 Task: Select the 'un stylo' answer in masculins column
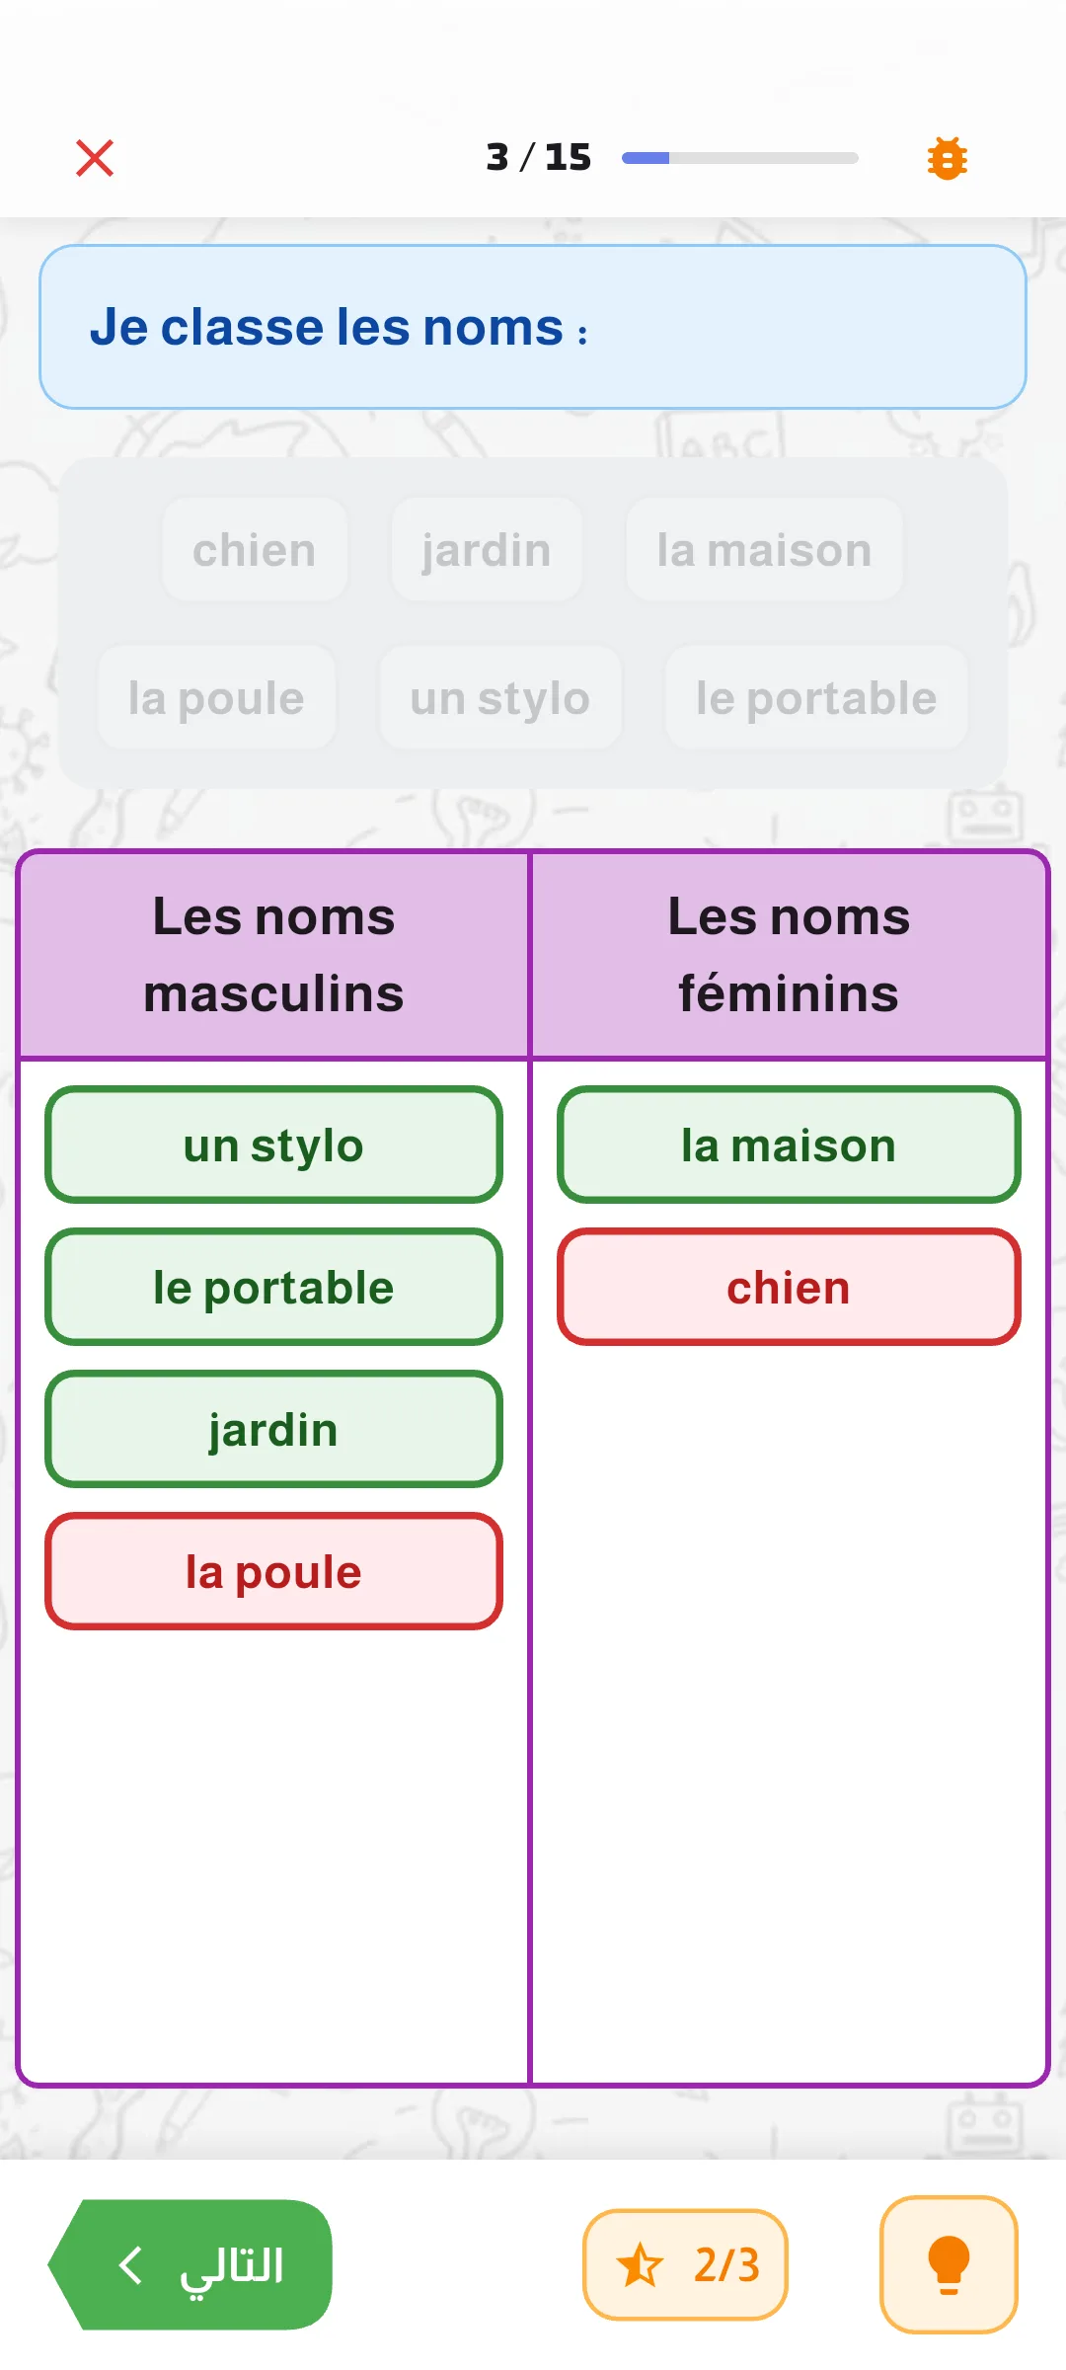273,1145
